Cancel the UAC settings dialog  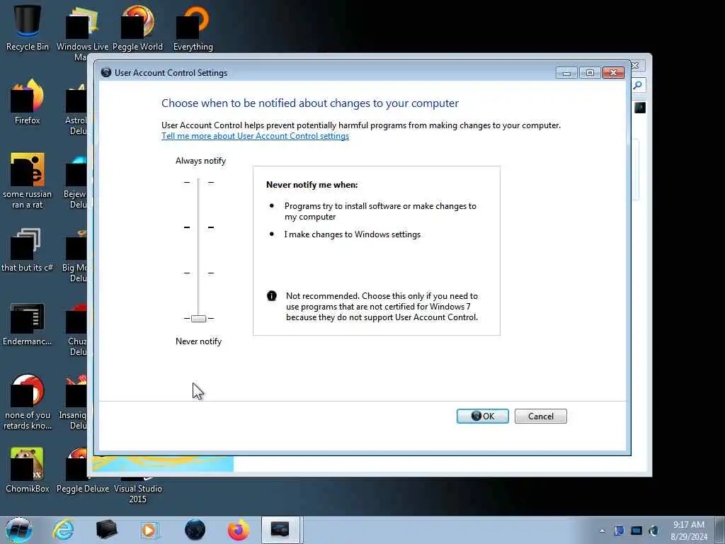[x=540, y=416]
